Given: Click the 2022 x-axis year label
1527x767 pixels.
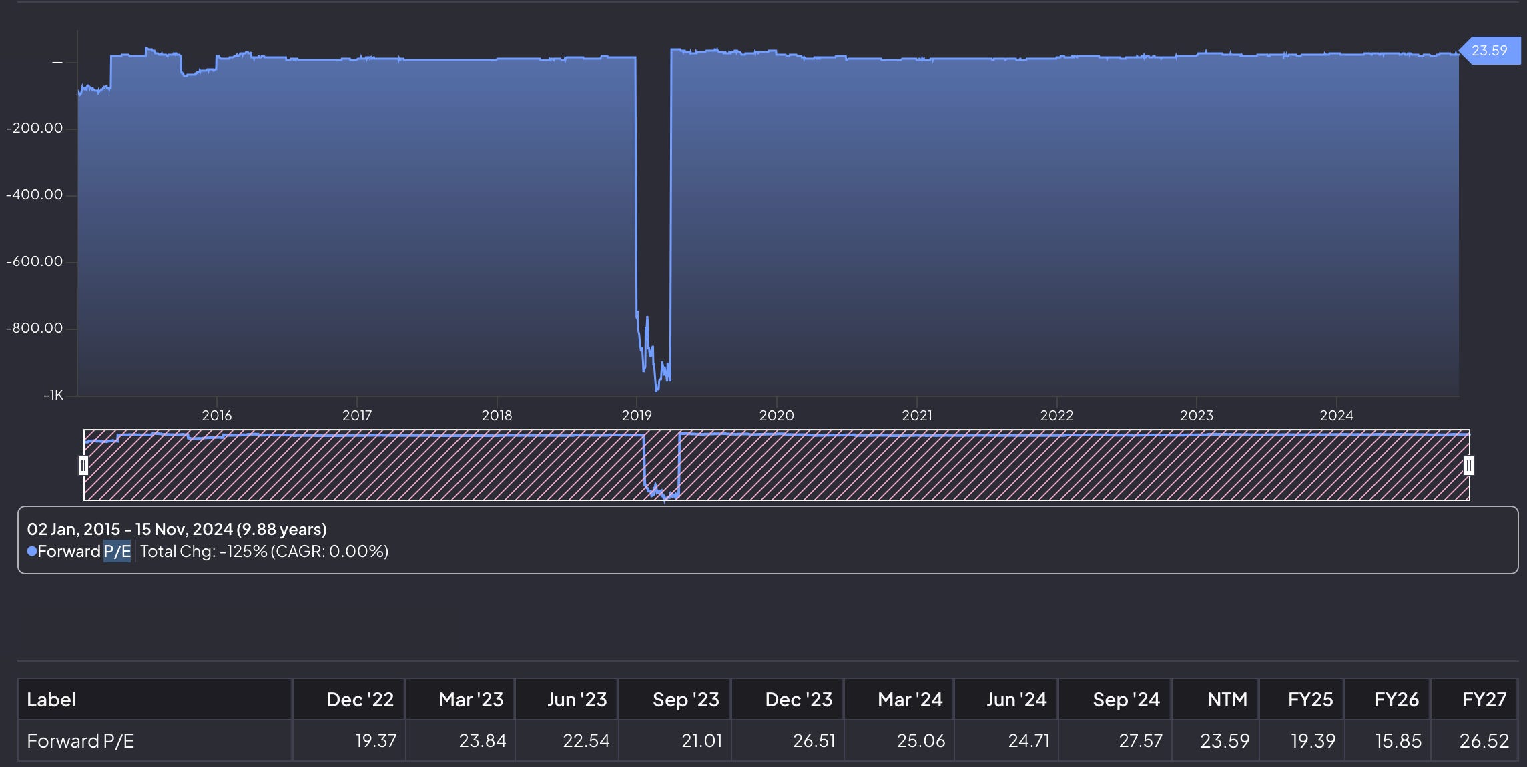Looking at the screenshot, I should pyautogui.click(x=1056, y=416).
